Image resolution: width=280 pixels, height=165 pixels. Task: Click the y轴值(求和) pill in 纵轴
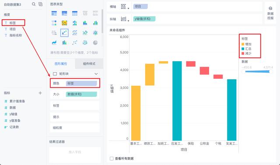[x=144, y=19]
